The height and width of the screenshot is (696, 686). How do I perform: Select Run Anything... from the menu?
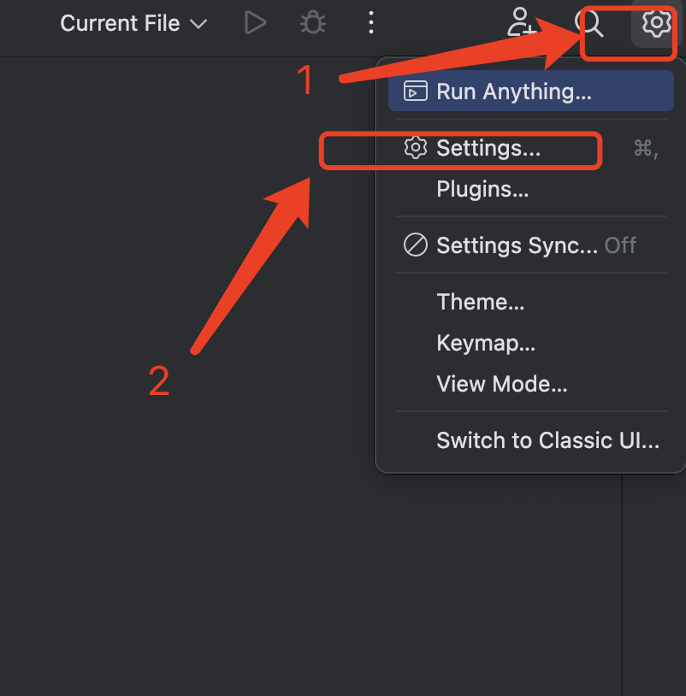(514, 91)
